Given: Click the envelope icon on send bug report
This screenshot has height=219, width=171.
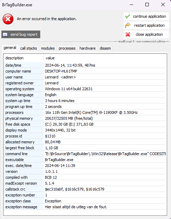Looking at the screenshot, I should point(5,34).
